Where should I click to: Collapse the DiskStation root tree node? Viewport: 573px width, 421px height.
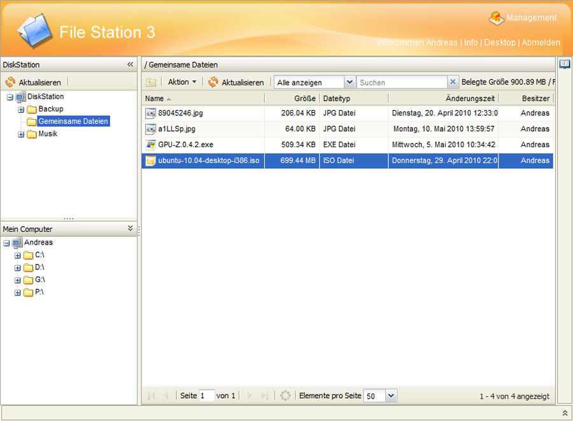10,97
